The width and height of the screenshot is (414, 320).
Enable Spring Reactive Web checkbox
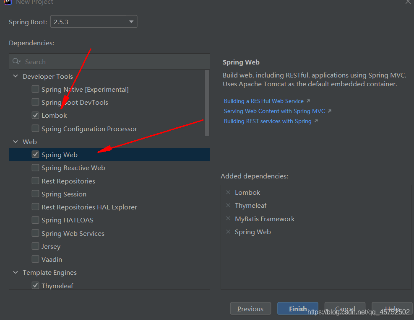click(35, 168)
